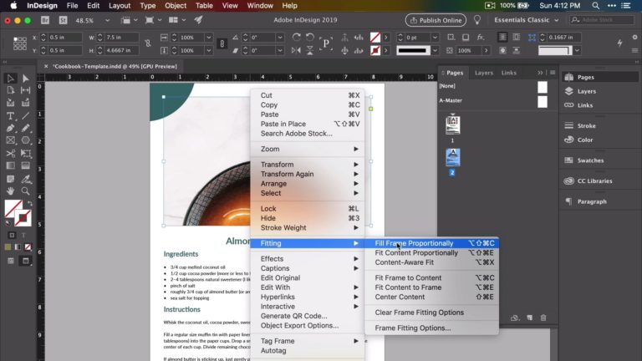Image resolution: width=642 pixels, height=361 pixels.
Task: Click the Rotate 90° clockwise icon
Action: pos(296,38)
